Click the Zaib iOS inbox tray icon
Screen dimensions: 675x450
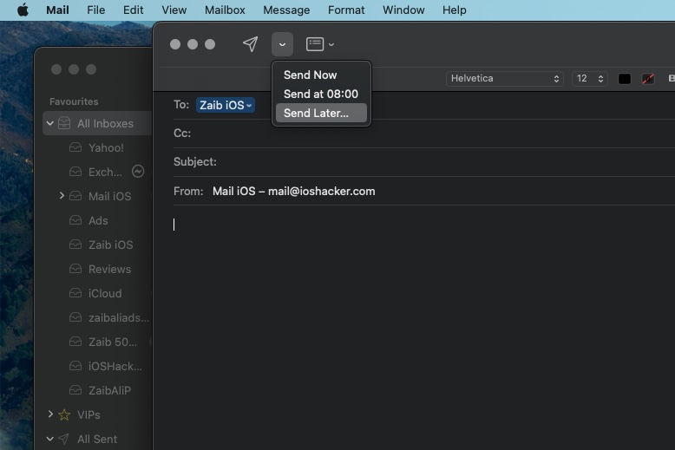coord(75,245)
